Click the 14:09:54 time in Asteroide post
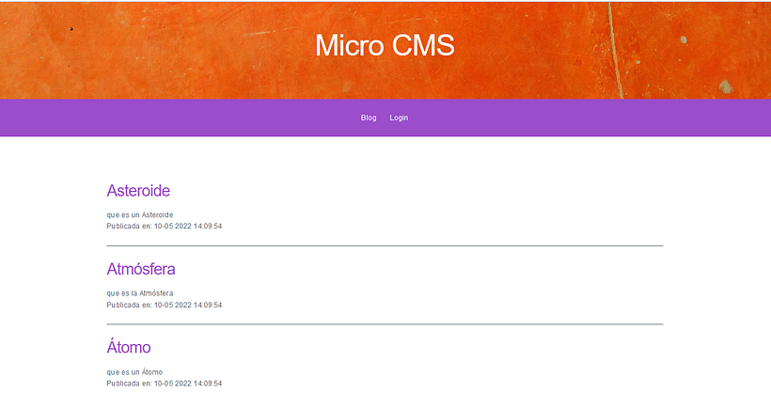 (x=207, y=226)
